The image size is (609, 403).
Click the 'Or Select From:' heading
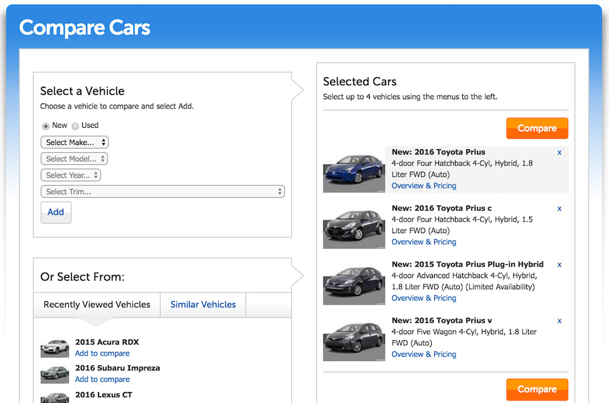82,277
